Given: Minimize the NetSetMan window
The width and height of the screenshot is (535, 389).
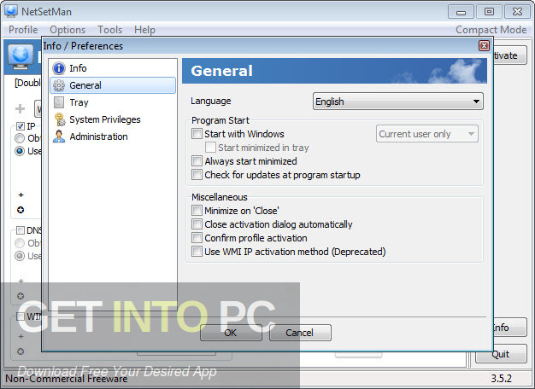Looking at the screenshot, I should [x=461, y=12].
